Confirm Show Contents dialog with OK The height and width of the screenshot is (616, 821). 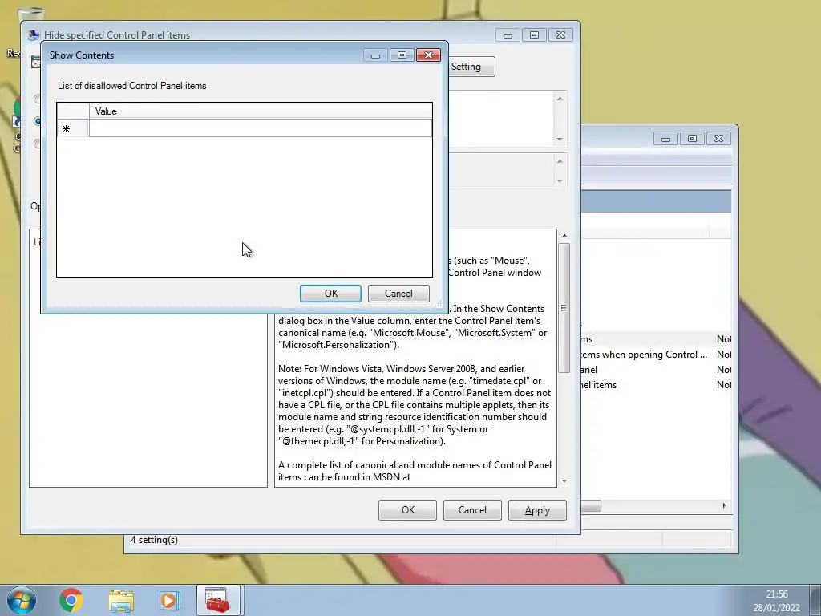330,294
